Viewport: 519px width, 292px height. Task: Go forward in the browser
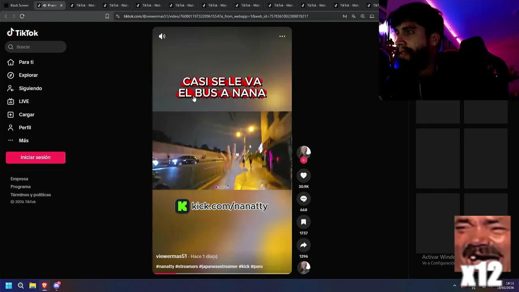click(x=14, y=16)
